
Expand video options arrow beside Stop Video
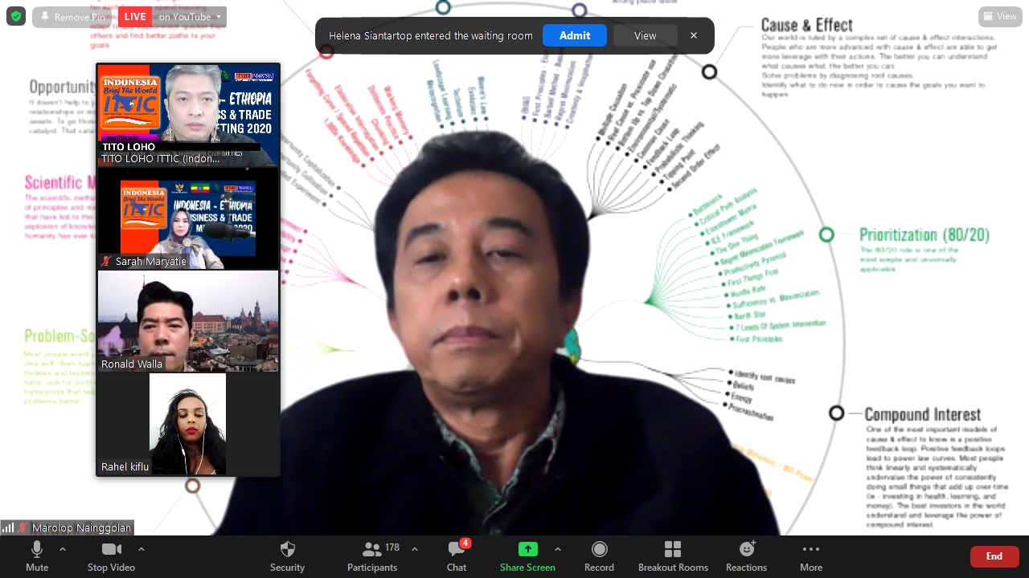(x=141, y=550)
